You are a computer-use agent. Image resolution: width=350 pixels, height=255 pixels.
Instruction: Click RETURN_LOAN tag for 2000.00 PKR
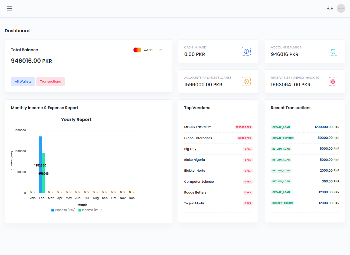click(281, 171)
